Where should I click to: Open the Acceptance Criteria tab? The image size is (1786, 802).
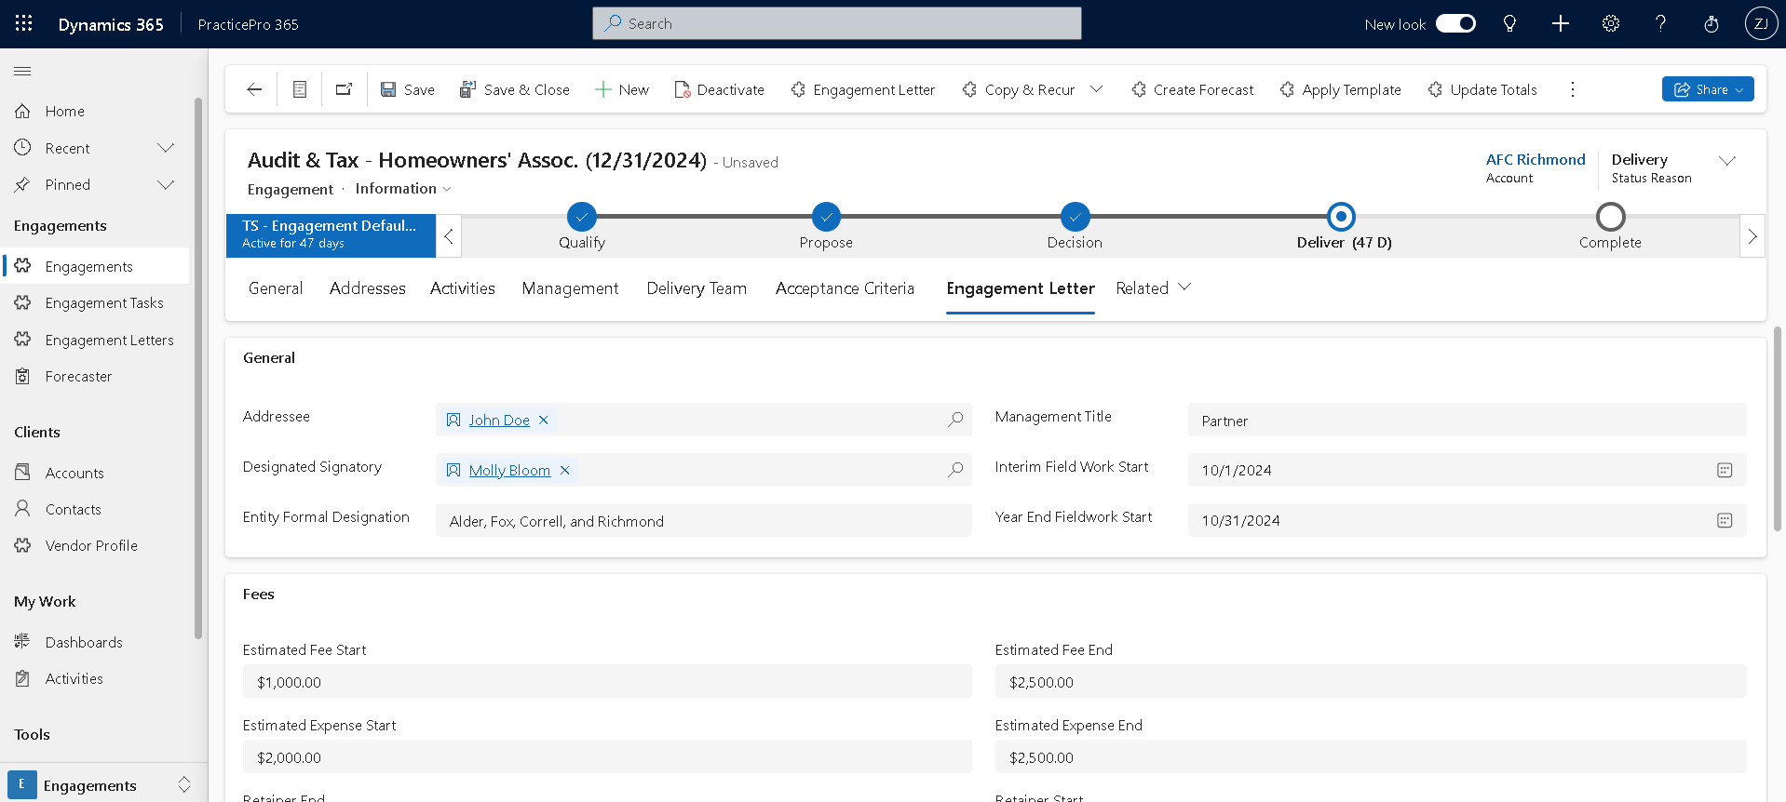click(845, 288)
